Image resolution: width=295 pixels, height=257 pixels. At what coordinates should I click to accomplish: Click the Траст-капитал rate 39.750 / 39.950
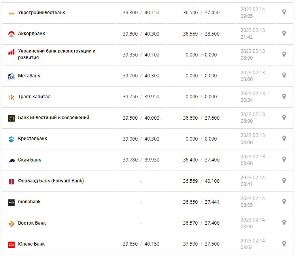pos(141,97)
